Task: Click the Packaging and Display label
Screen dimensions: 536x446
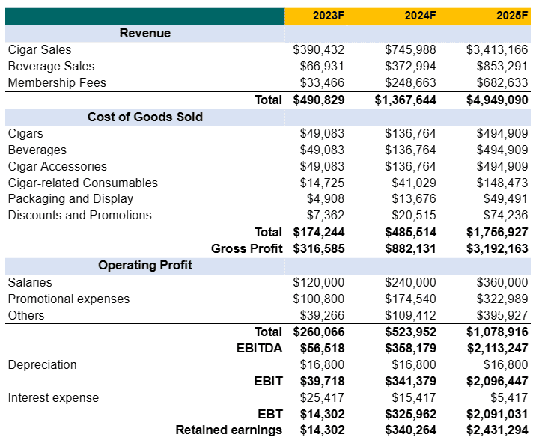Action: [x=70, y=198]
